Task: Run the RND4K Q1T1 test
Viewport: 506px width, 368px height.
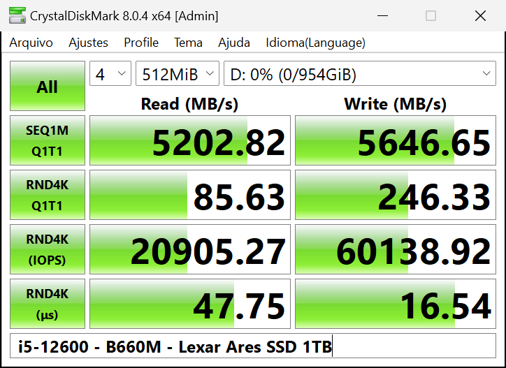Action: (48, 195)
